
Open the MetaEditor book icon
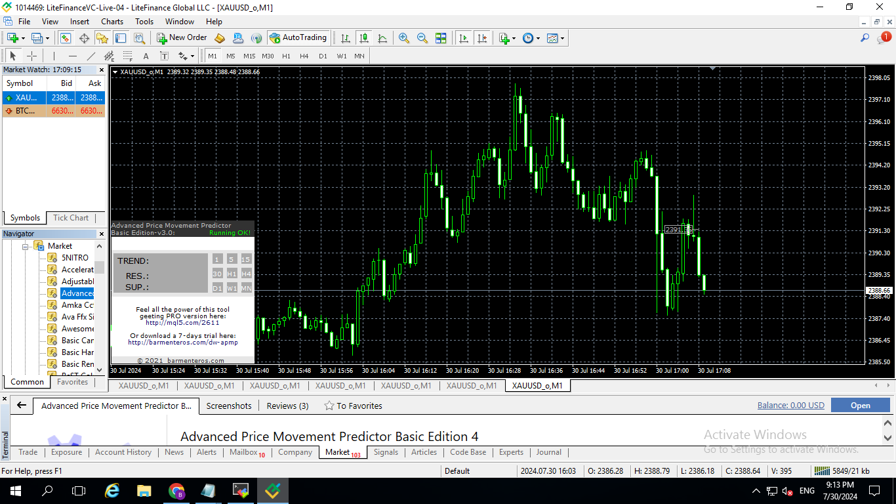[x=220, y=38]
